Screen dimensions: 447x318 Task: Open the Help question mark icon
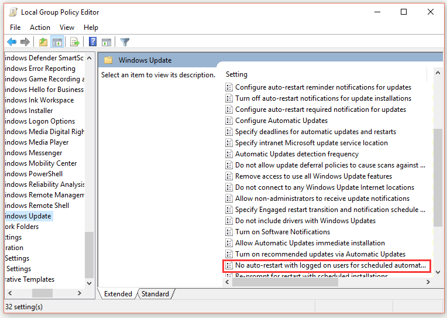[x=92, y=42]
